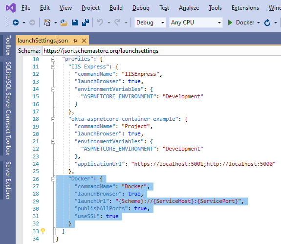Viewport: 281px width, 244px height.
Task: Click the Schema URL input field
Action: (x=162, y=51)
